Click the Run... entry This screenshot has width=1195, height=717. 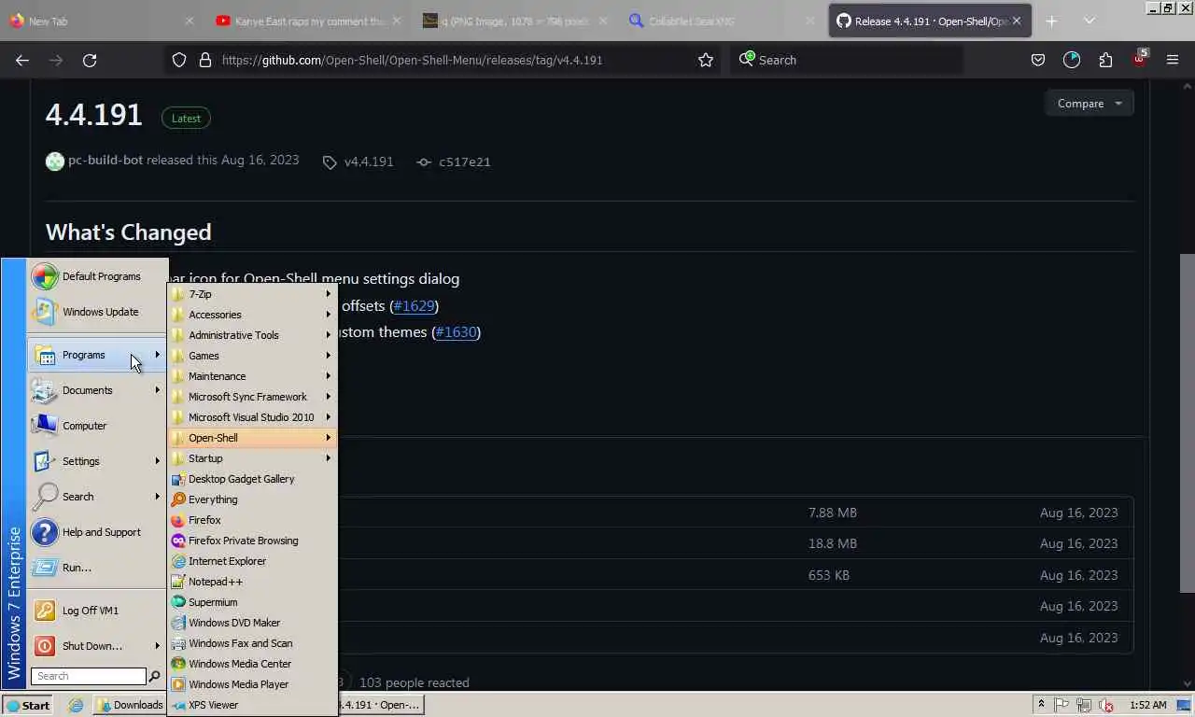(x=97, y=568)
